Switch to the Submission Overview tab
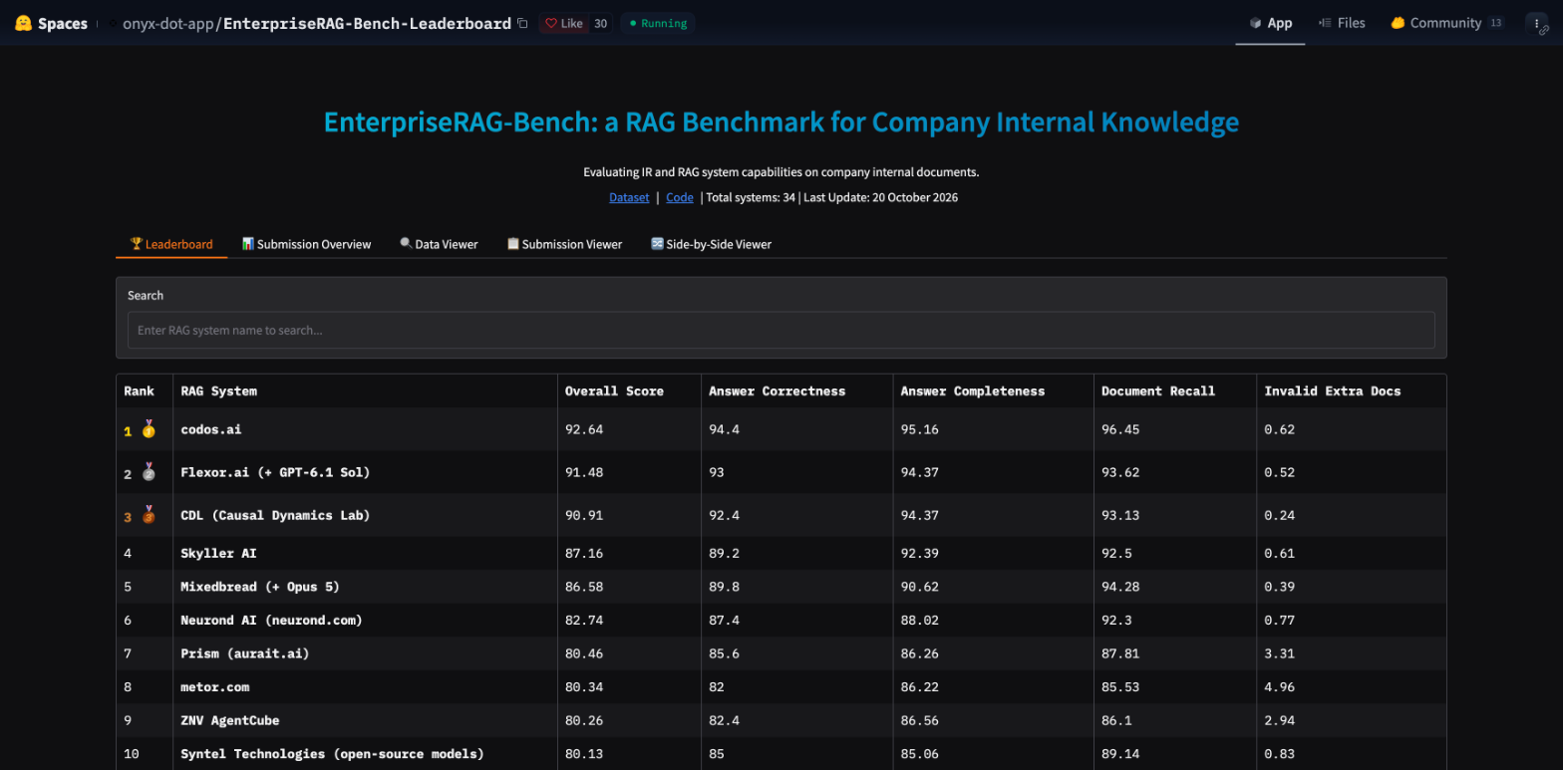 point(306,244)
